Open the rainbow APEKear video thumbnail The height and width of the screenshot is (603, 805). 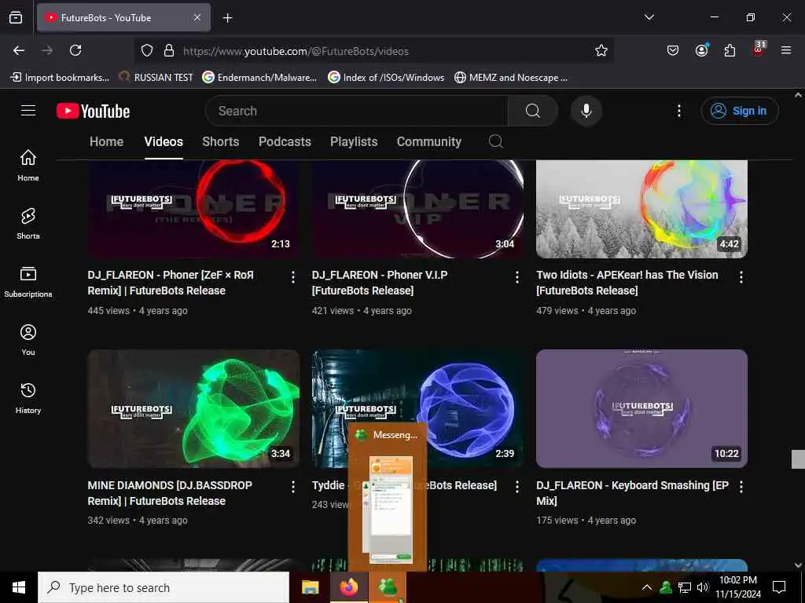coord(641,209)
